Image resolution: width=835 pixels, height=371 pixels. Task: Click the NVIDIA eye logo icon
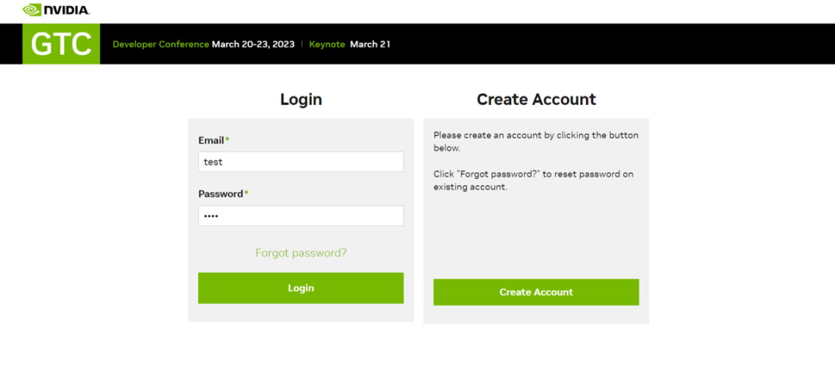(x=32, y=10)
